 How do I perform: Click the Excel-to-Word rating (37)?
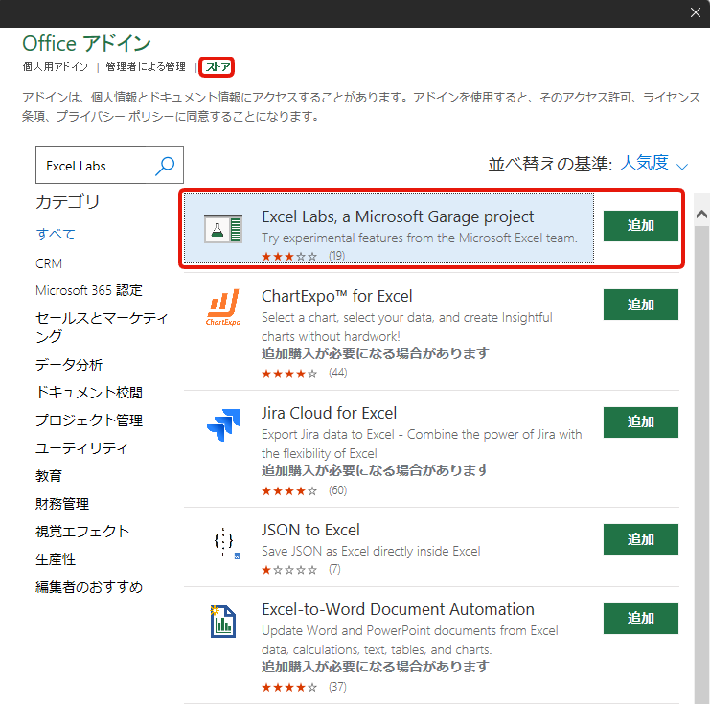pos(305,688)
